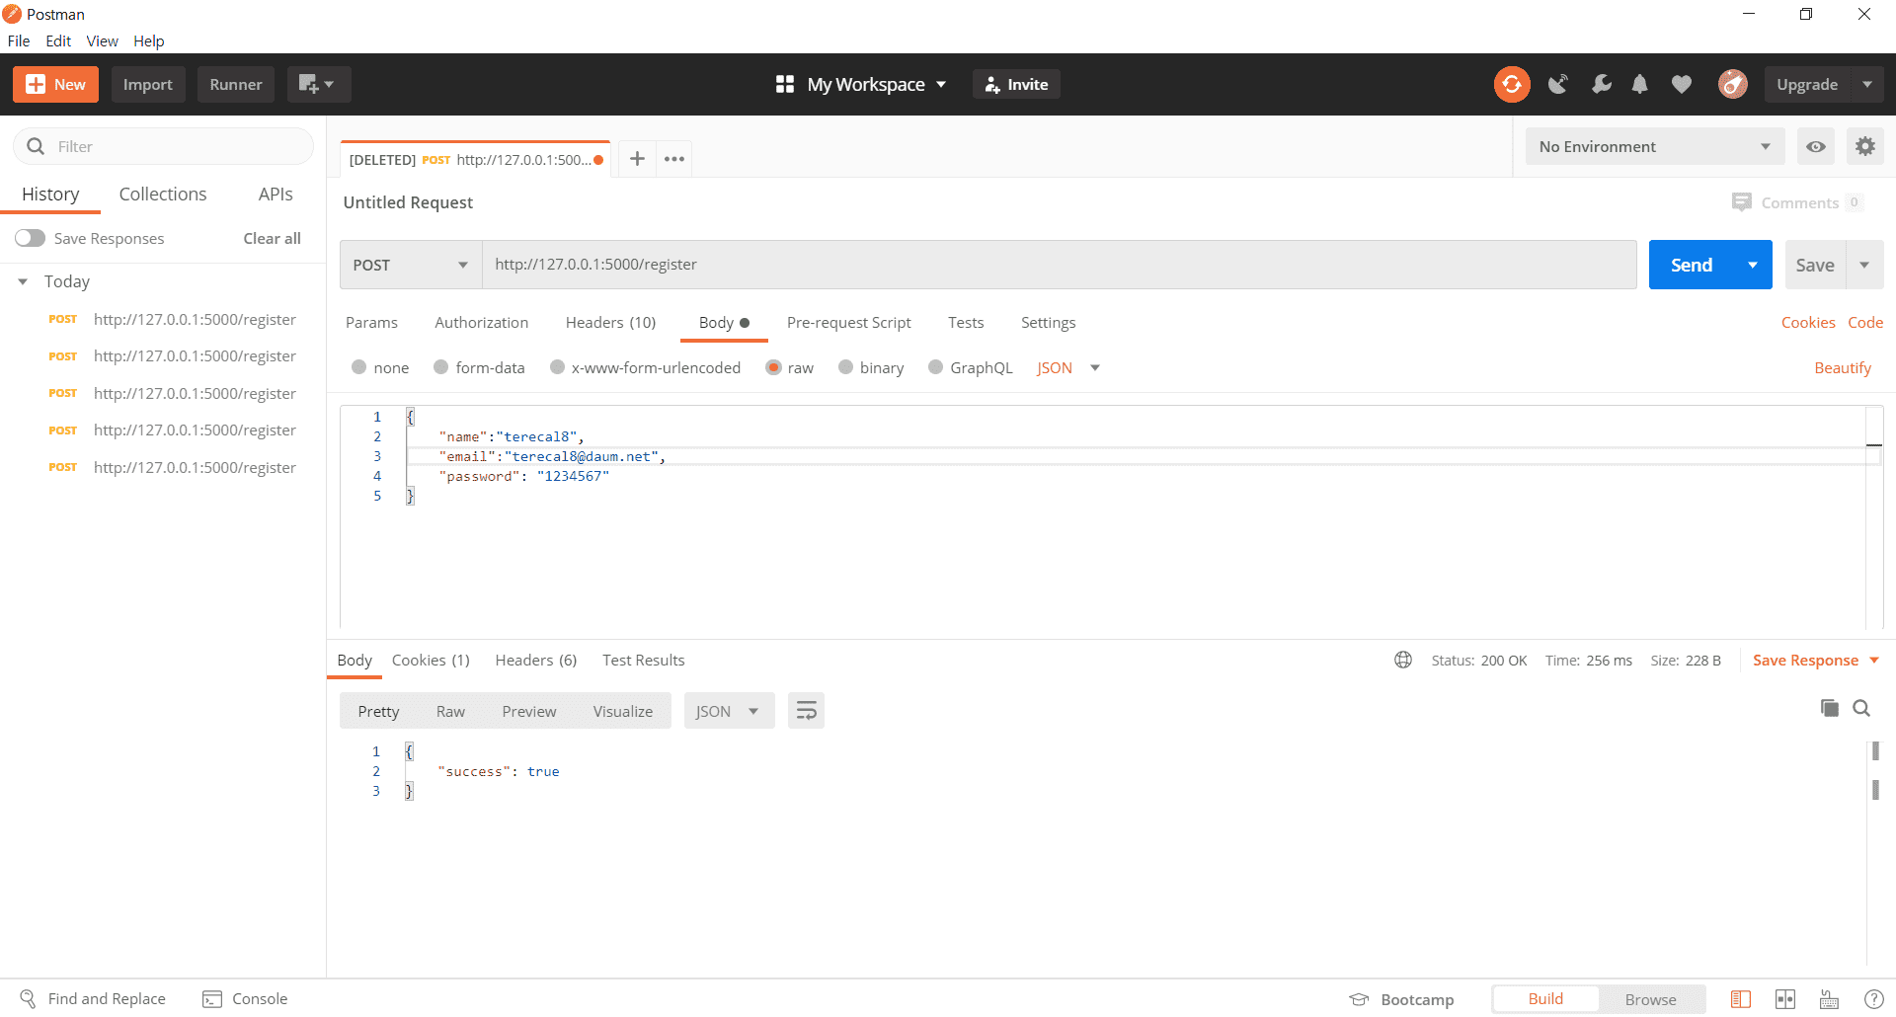This screenshot has height=1017, width=1896.
Task: Open environment quick look eye icon
Action: (1815, 147)
